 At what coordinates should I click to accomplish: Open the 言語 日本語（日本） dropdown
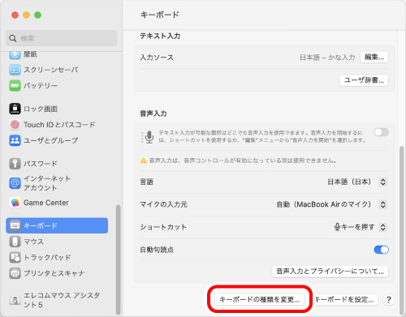coord(357,182)
